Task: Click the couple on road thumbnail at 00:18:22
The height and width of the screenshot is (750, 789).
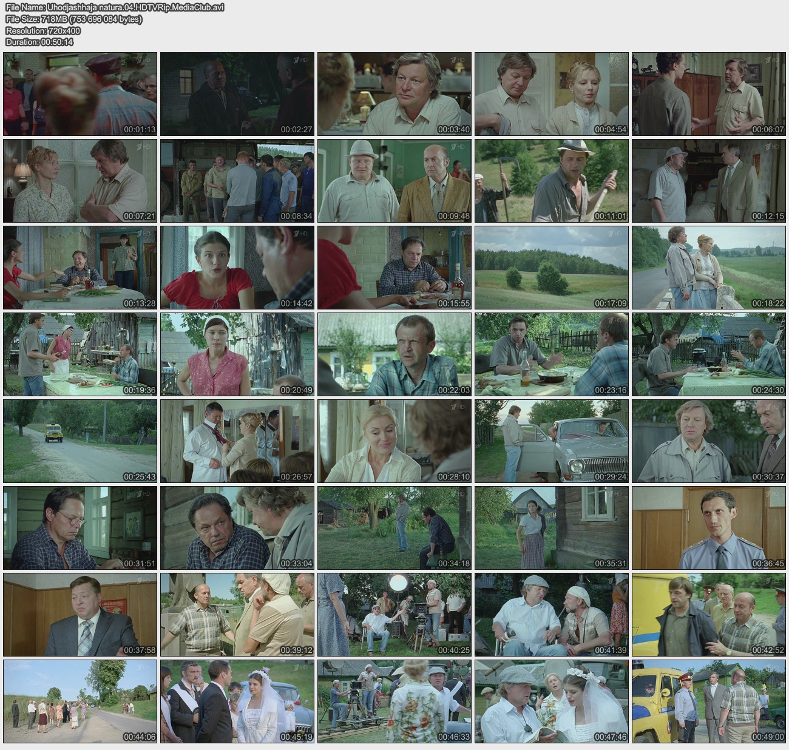Action: tap(708, 268)
